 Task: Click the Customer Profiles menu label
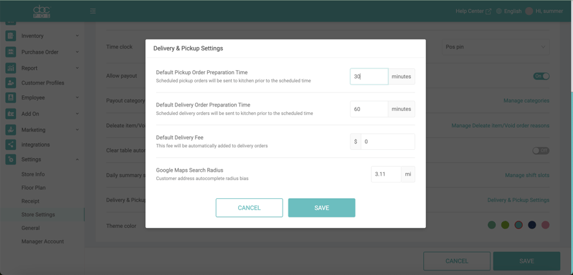[x=43, y=83]
